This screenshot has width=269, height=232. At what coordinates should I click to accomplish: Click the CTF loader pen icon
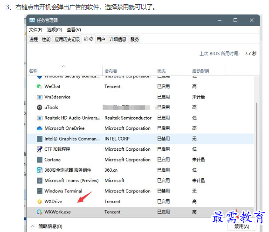[x=40, y=149]
